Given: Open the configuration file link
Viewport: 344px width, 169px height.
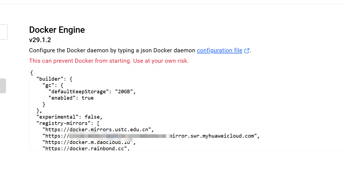Looking at the screenshot, I should [x=219, y=50].
